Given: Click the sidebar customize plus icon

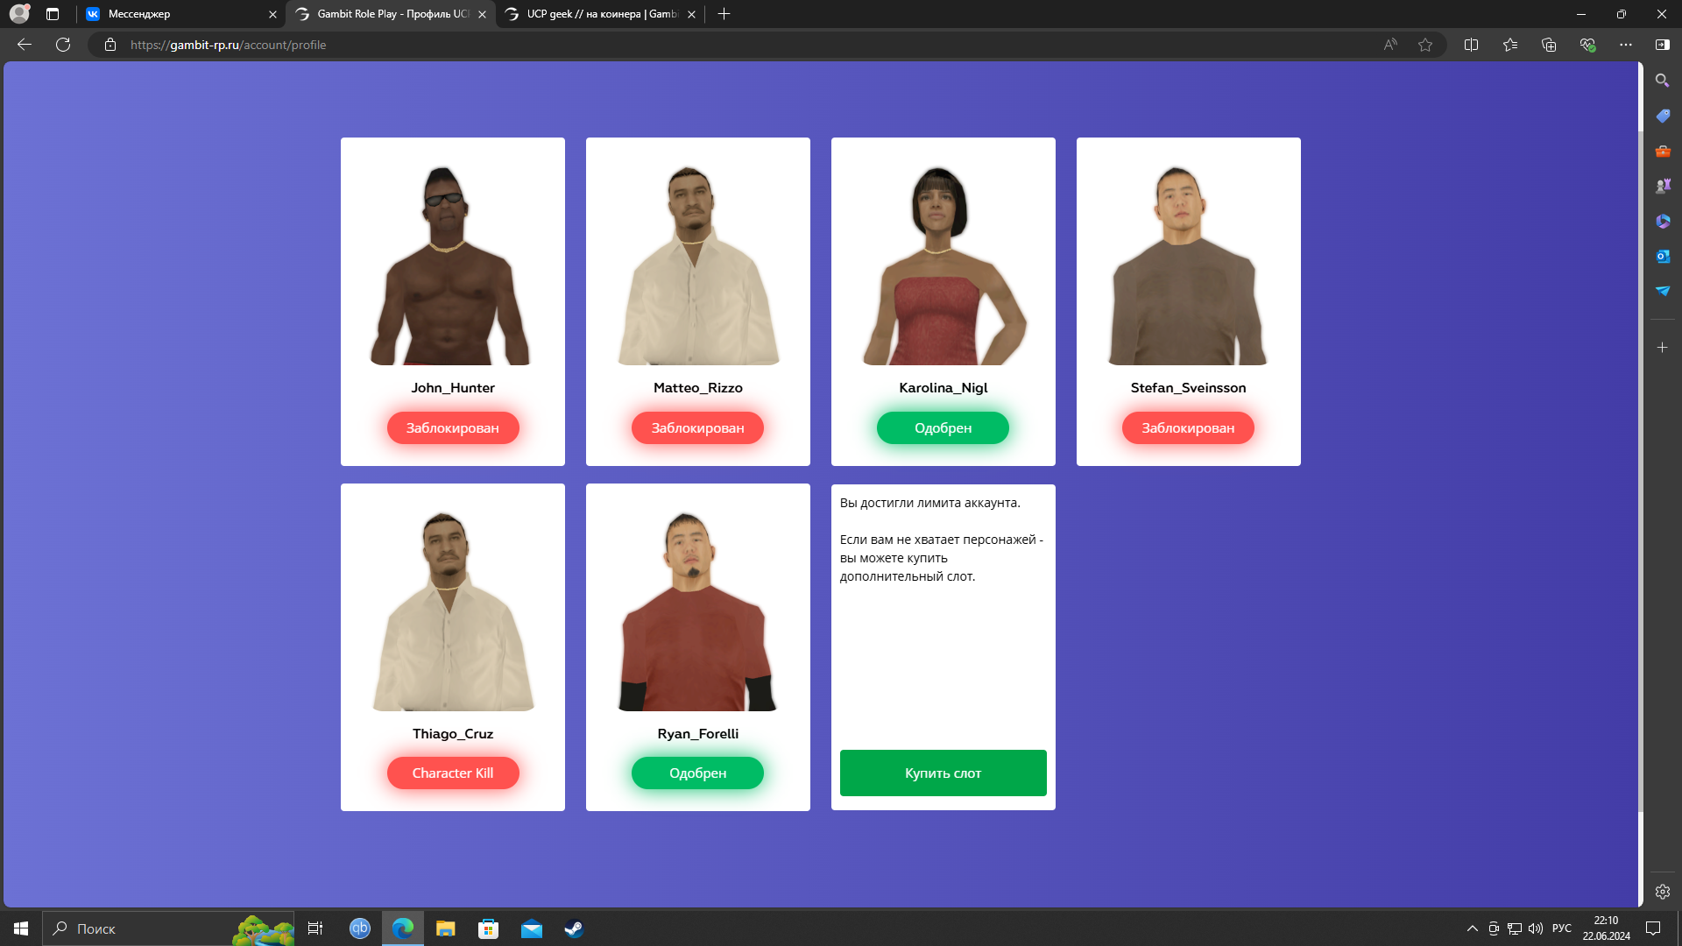Looking at the screenshot, I should (1662, 348).
